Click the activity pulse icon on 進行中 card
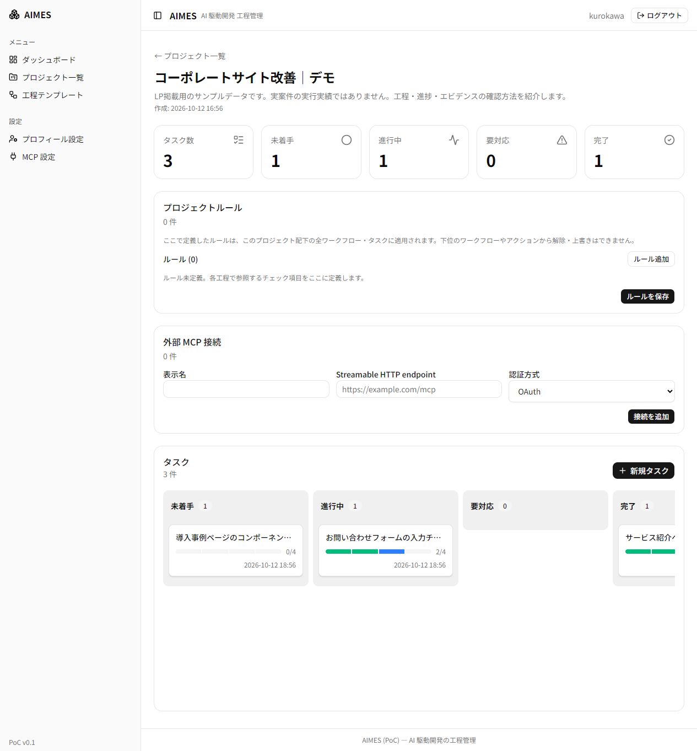This screenshot has width=697, height=751. pos(454,140)
